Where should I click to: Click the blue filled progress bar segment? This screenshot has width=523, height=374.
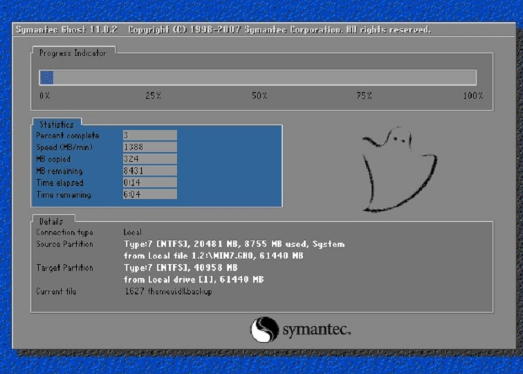coord(46,77)
